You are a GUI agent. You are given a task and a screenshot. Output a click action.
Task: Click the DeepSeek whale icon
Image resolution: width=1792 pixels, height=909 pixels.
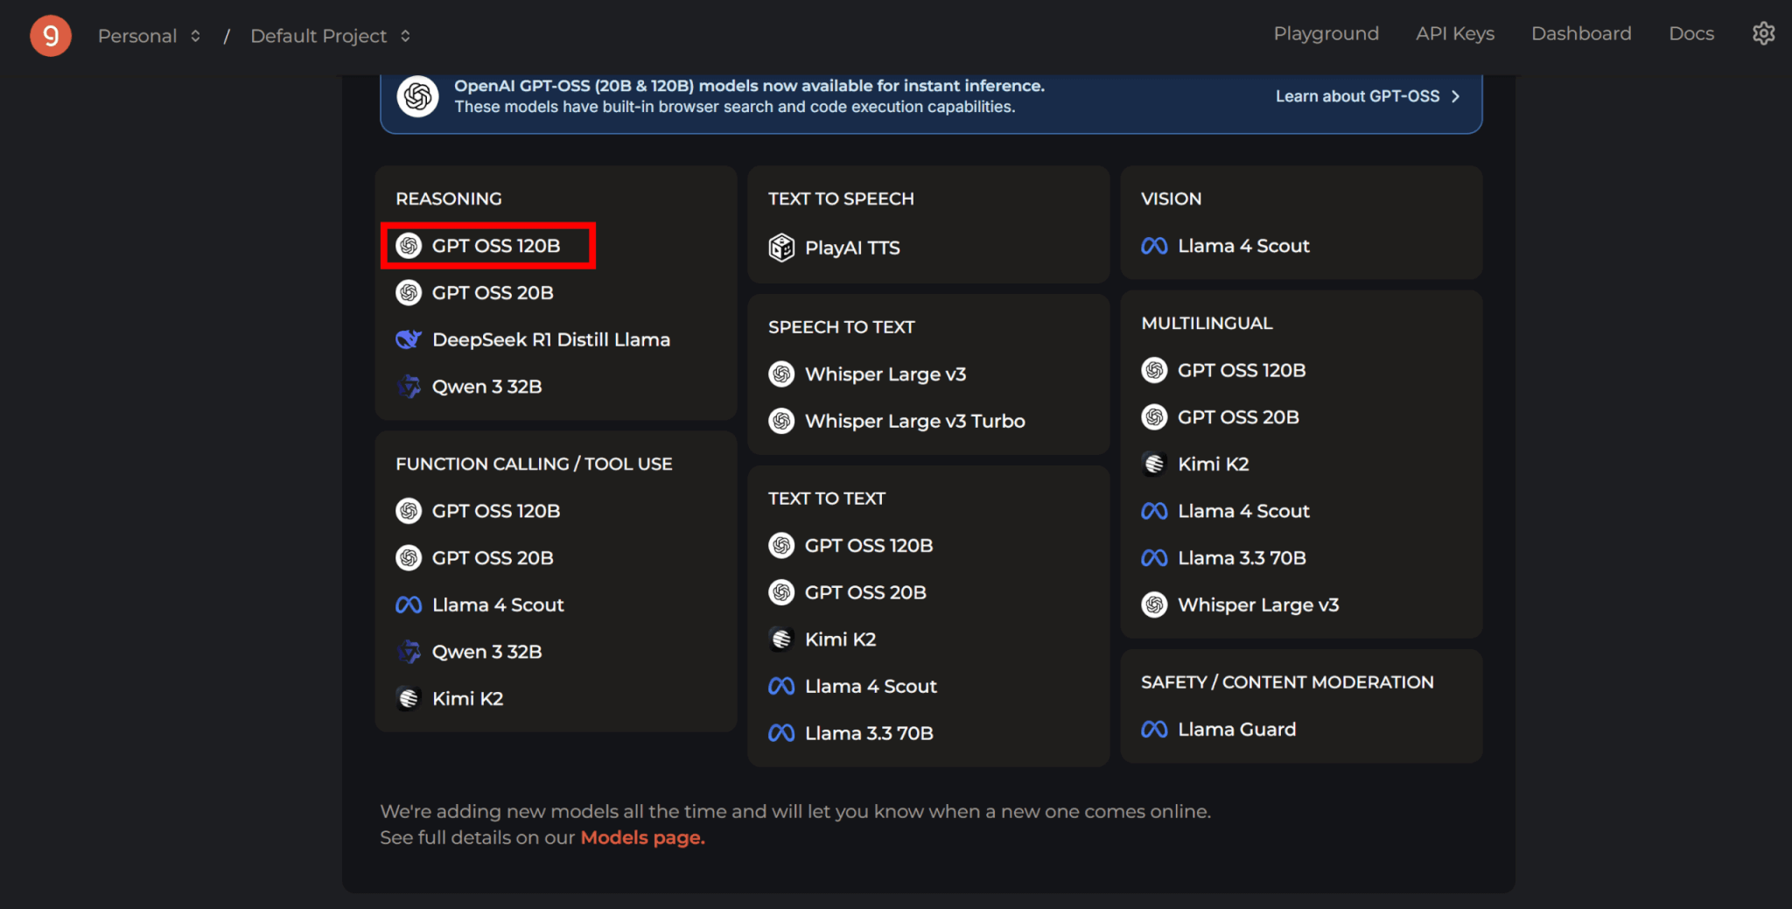[x=409, y=339]
